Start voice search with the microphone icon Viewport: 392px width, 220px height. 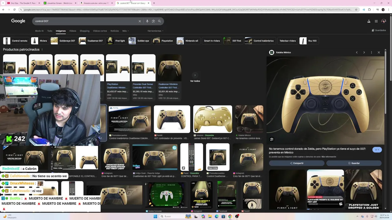coord(147,21)
